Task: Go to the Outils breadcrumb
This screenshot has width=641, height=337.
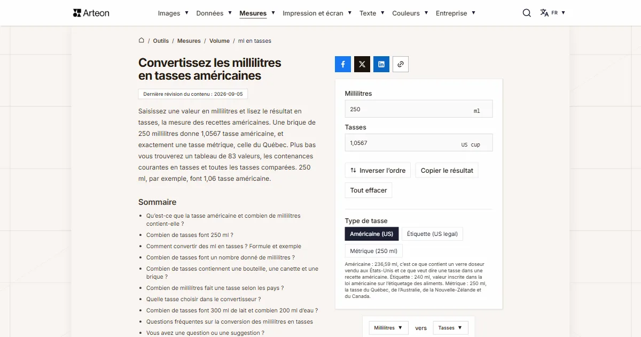Action: tap(161, 41)
